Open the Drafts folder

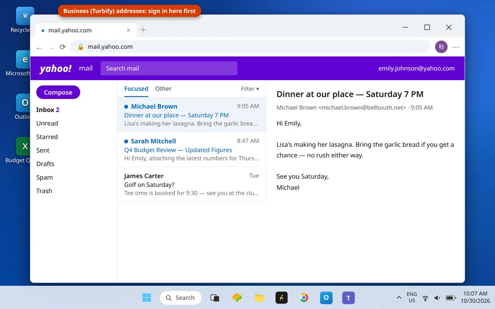click(45, 164)
